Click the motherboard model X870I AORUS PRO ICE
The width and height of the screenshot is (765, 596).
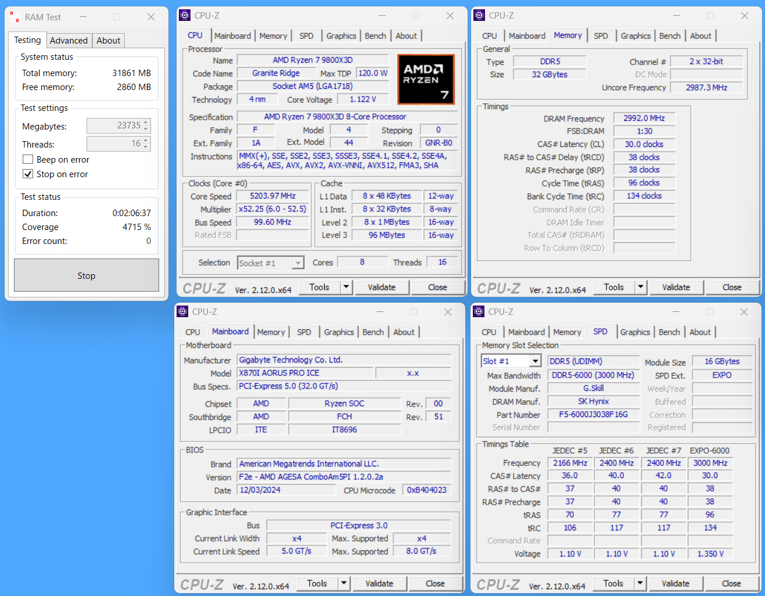click(305, 373)
